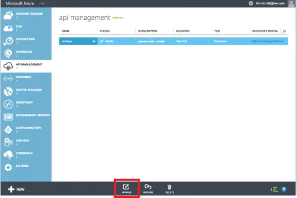Screen dimensions: 297x198
Task: Open the Traffic Manager icon
Action: [x=8, y=91]
